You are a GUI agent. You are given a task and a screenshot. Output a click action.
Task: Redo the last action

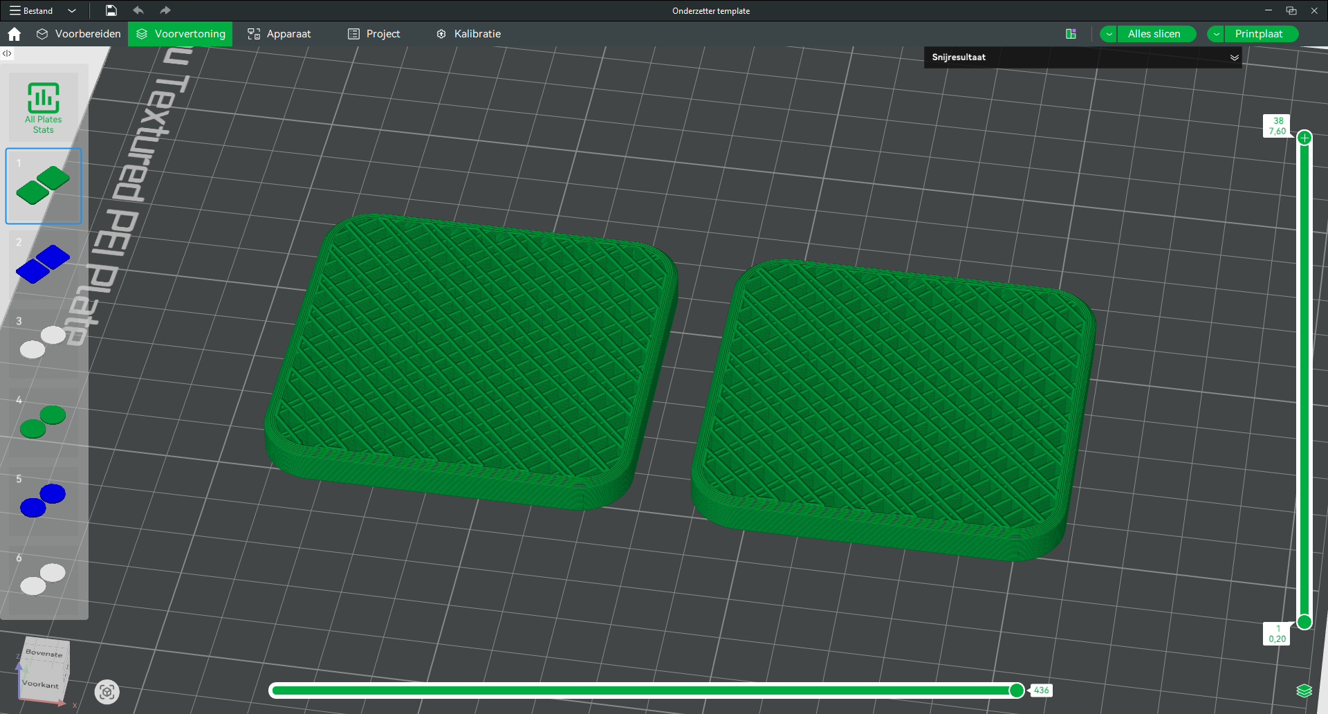click(165, 10)
